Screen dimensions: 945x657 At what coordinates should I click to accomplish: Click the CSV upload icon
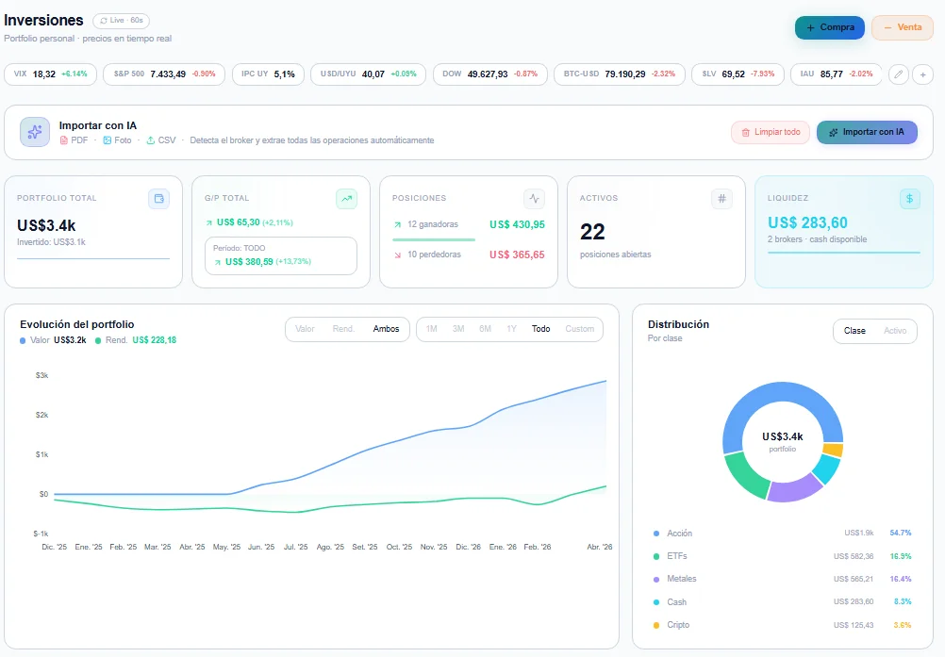click(x=151, y=140)
